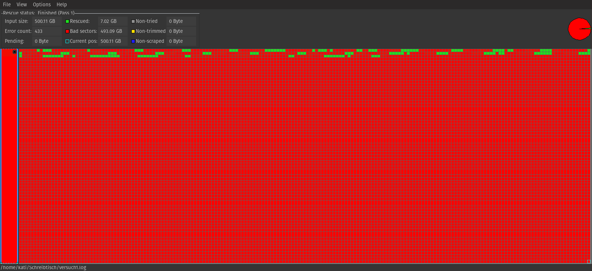Click the Rescue status Finished text
592x271 pixels.
(x=39, y=13)
